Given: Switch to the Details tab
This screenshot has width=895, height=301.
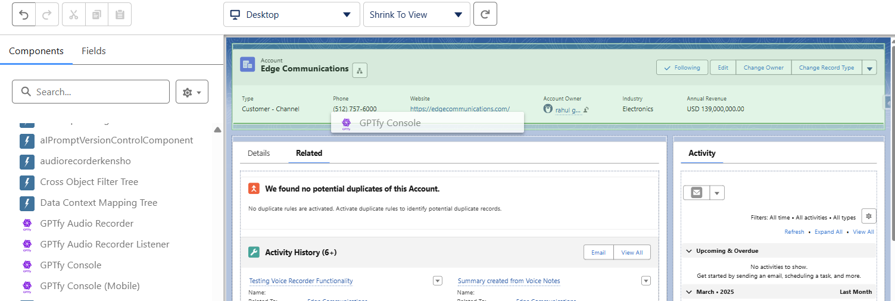Looking at the screenshot, I should 258,153.
